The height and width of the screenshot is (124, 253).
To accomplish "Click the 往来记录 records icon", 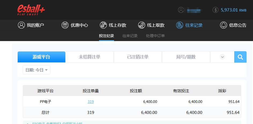I will click(180, 25).
